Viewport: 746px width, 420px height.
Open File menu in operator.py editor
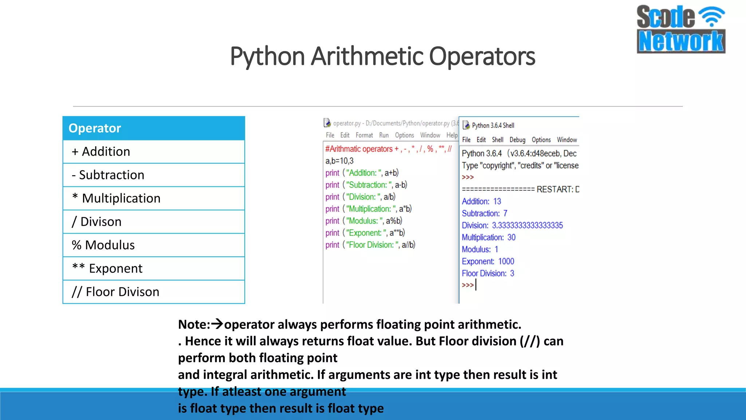[x=330, y=135]
